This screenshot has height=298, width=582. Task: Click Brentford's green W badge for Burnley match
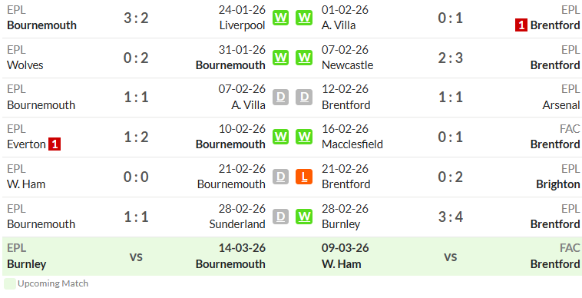pos(304,217)
